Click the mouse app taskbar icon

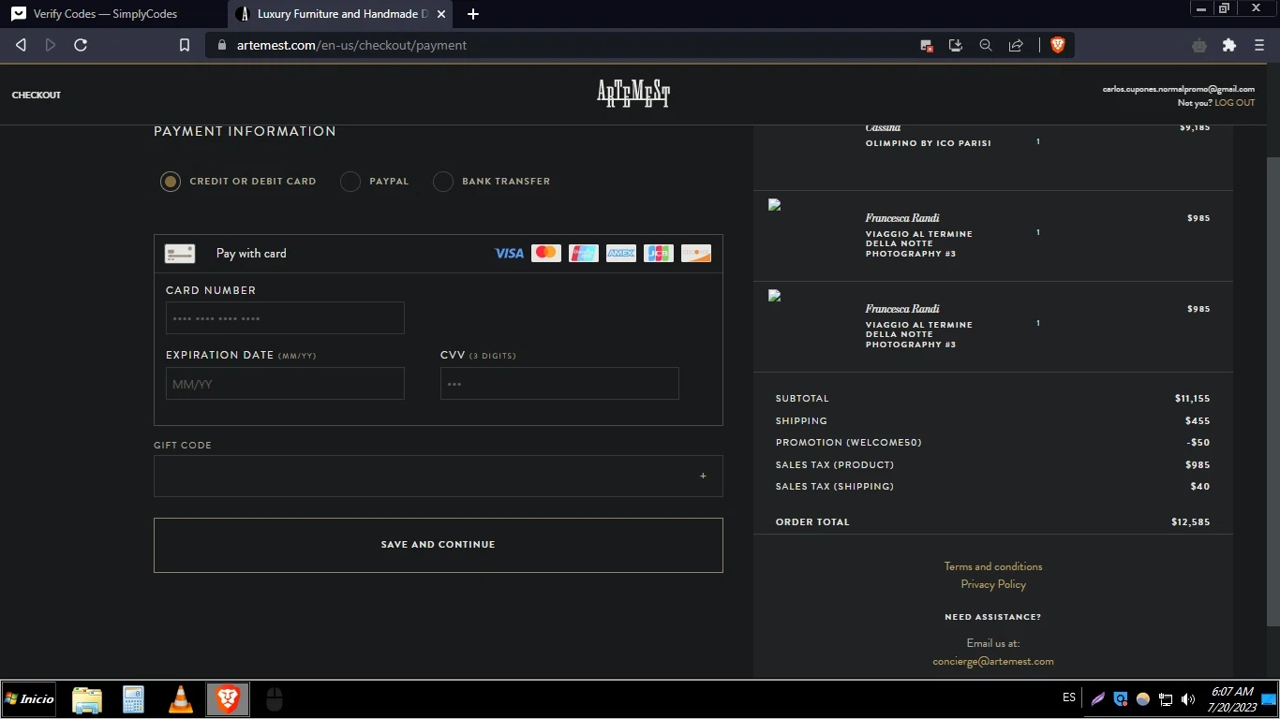point(274,699)
